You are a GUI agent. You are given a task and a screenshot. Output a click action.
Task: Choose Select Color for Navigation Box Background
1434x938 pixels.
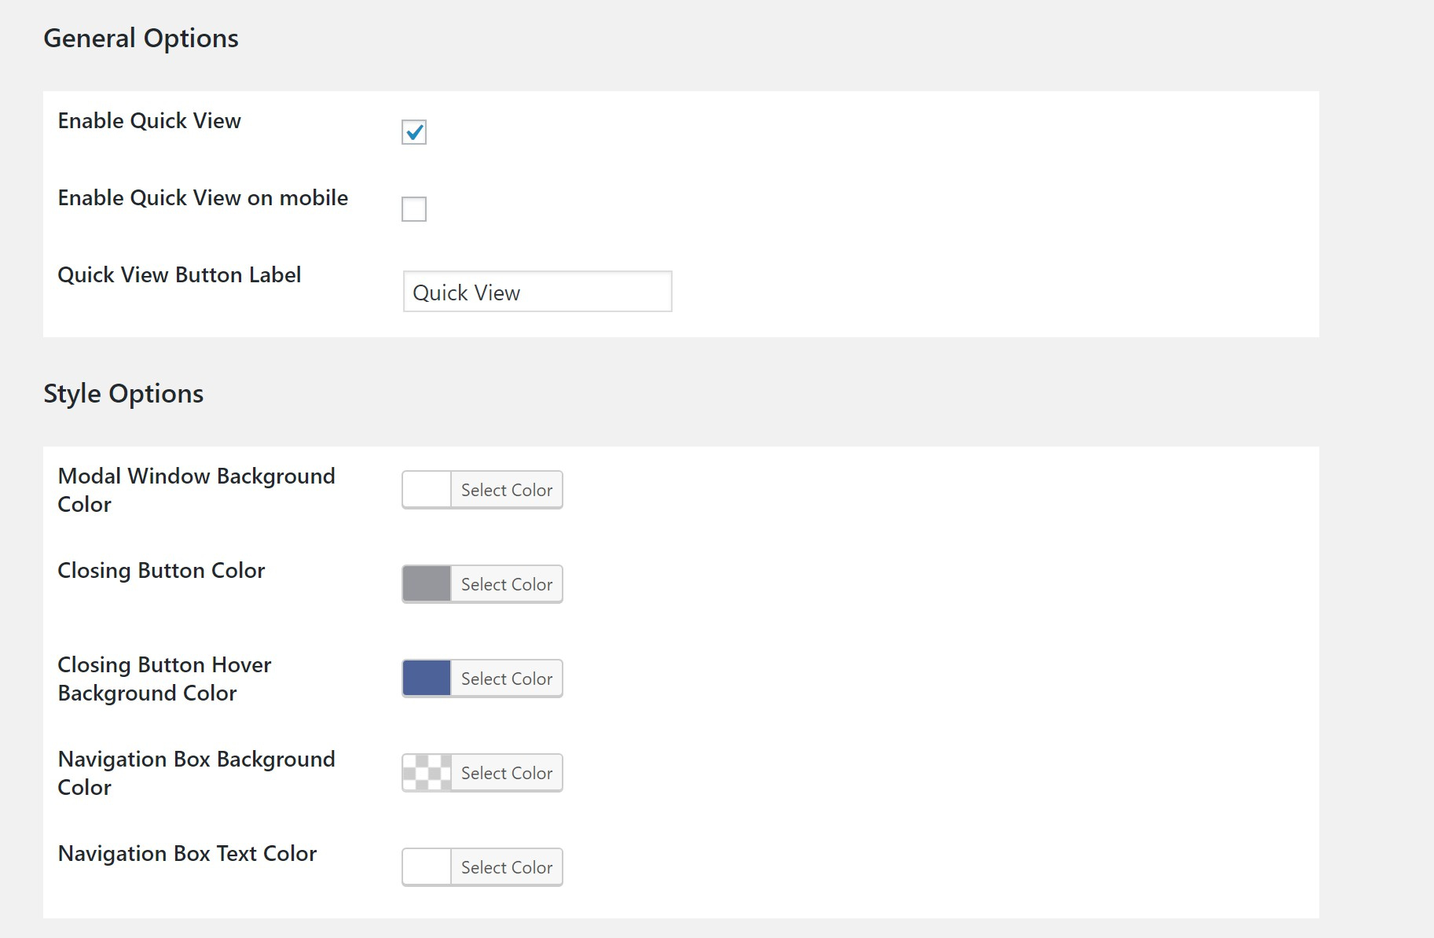(507, 773)
